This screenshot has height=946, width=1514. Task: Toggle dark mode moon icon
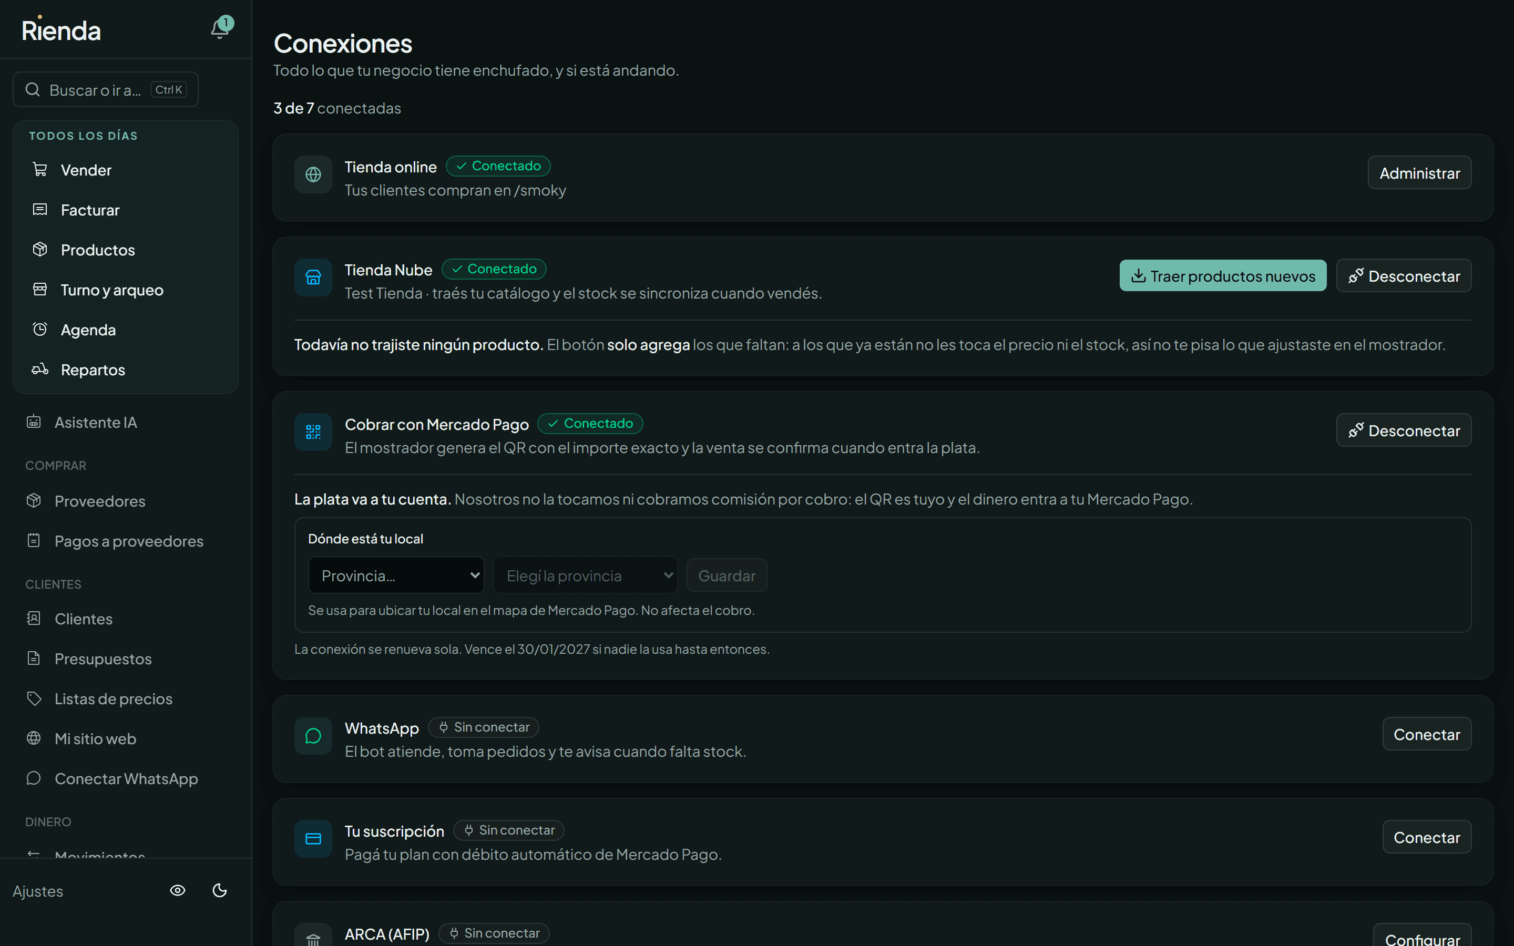220,890
